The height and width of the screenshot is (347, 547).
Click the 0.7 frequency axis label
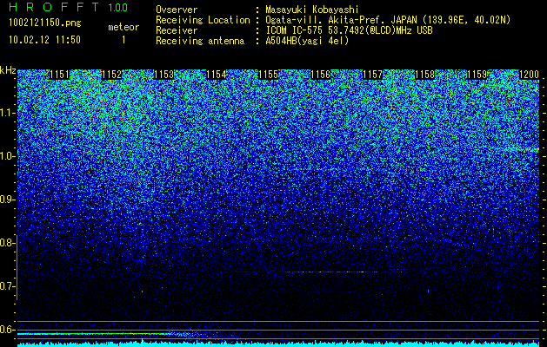7,286
